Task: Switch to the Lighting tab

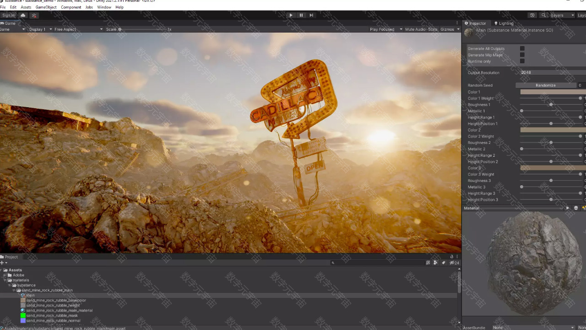Action: [504, 23]
